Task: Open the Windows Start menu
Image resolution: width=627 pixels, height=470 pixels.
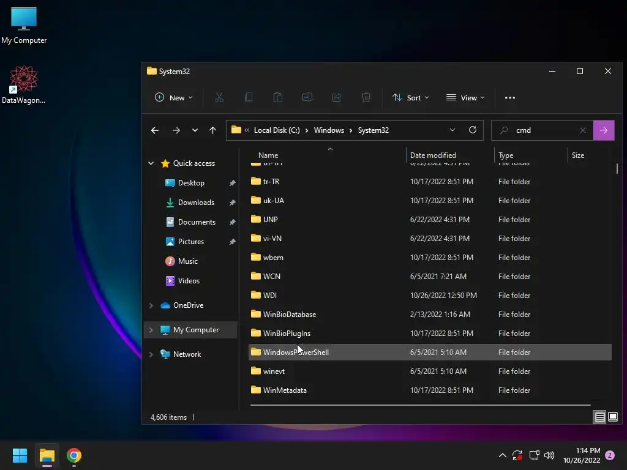Action: point(20,455)
